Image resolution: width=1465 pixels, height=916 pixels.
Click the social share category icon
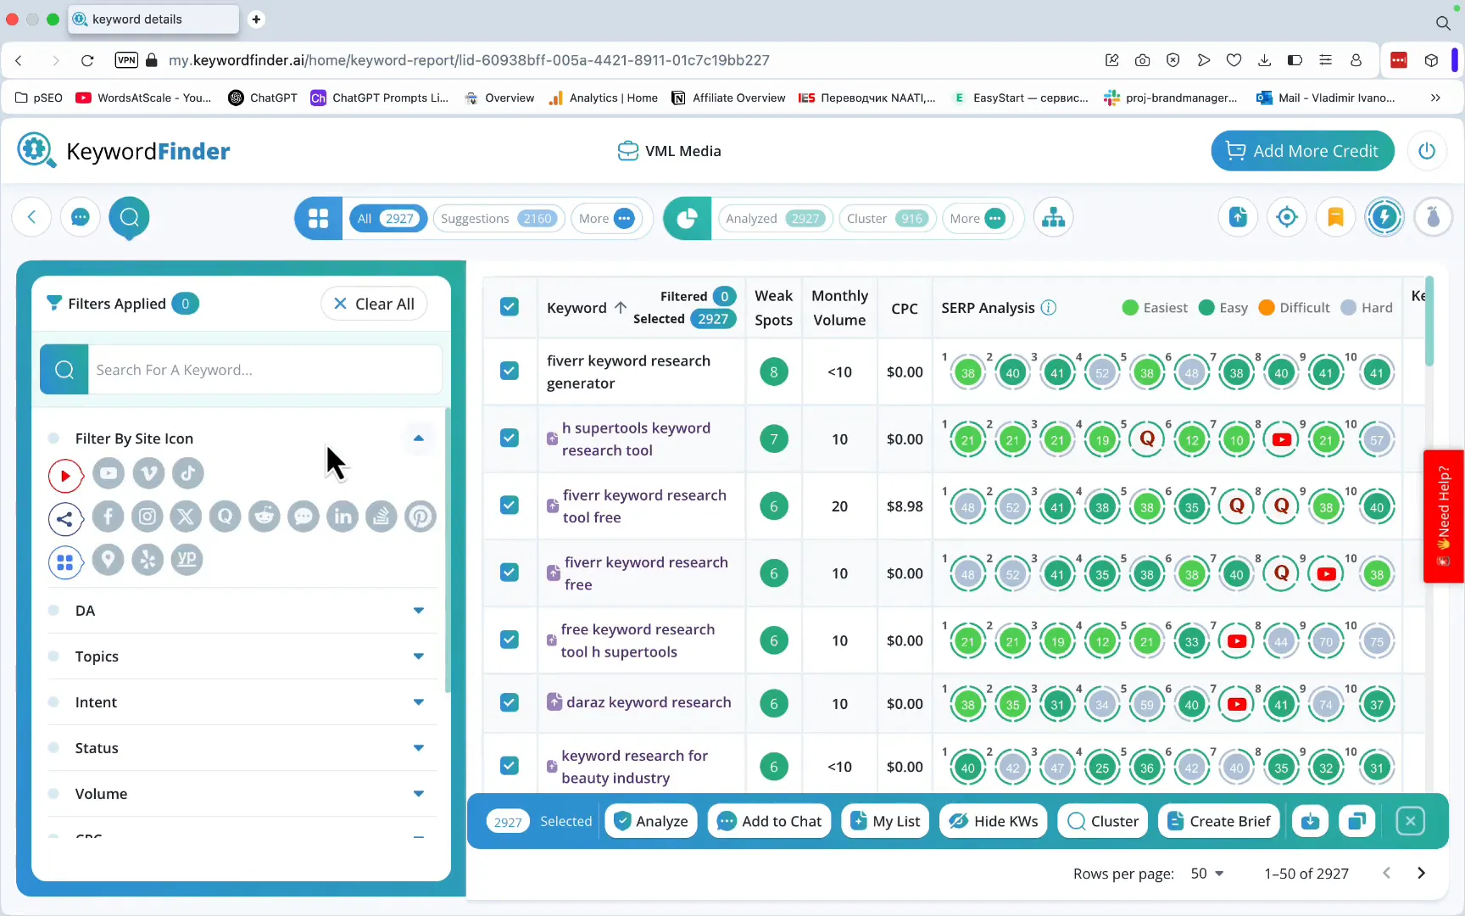tap(65, 519)
